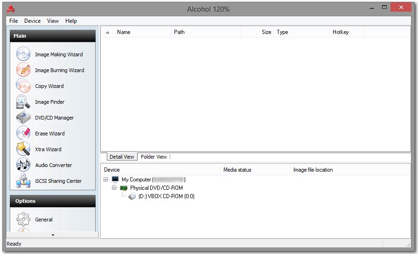Image resolution: width=418 pixels, height=254 pixels.
Task: Minimize the Alcohol 120% window
Action: 372,8
